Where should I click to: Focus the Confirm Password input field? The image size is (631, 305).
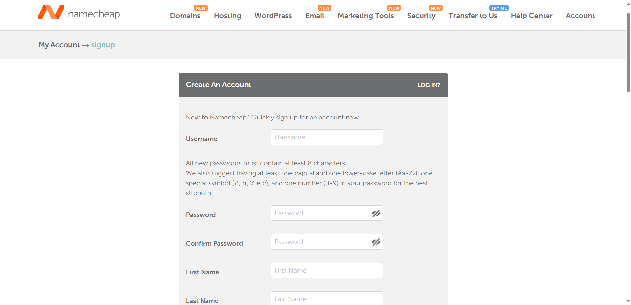point(327,242)
